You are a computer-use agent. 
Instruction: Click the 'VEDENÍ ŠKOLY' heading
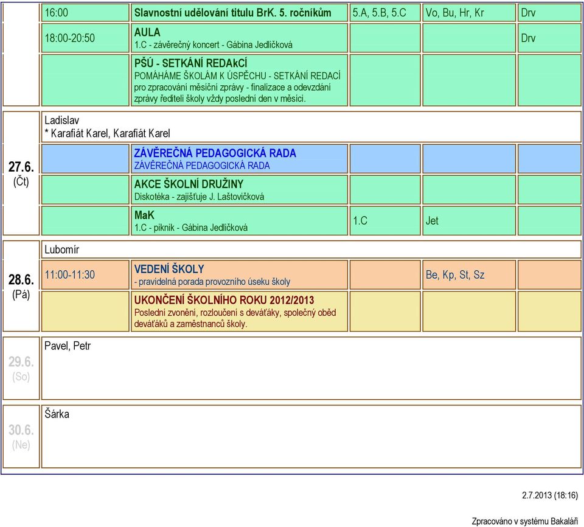pyautogui.click(x=169, y=269)
